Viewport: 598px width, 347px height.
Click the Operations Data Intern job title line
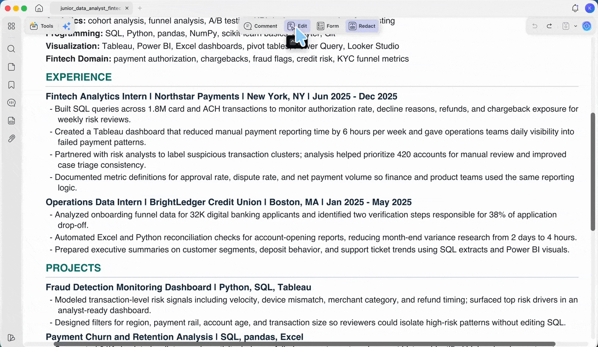229,202
